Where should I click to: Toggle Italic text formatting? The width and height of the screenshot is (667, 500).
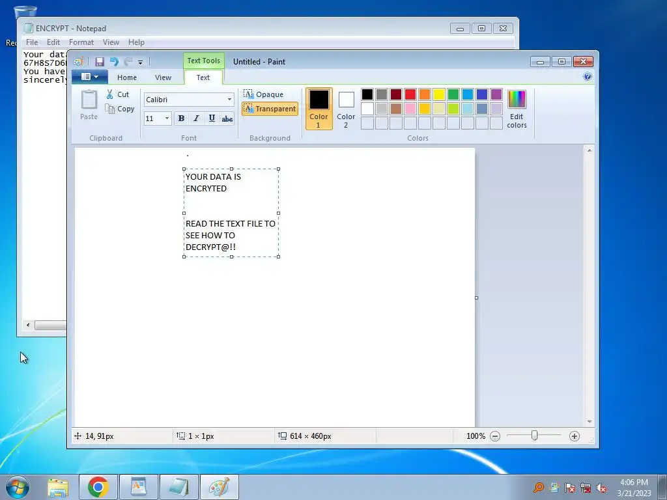click(x=196, y=118)
